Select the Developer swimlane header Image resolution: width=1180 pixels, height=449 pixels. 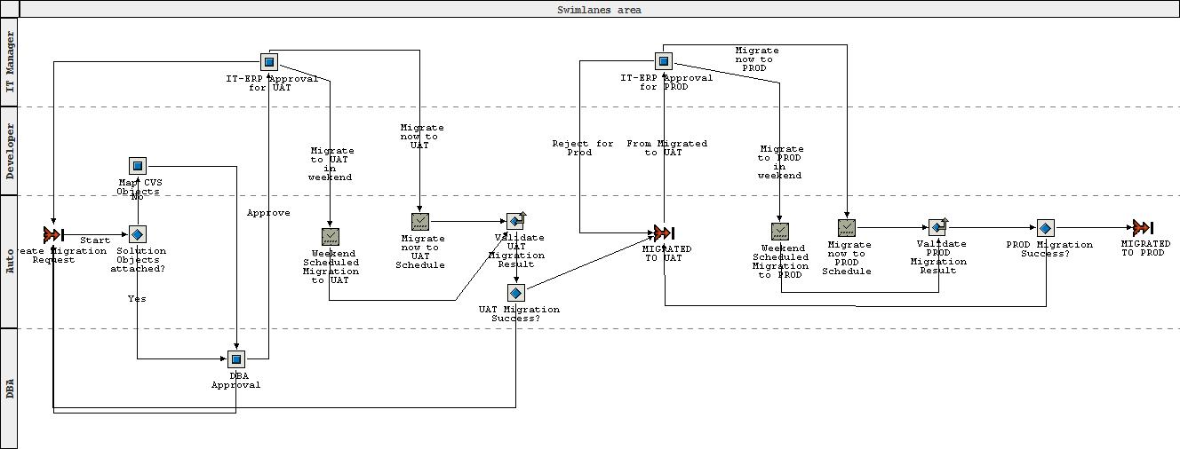pyautogui.click(x=9, y=151)
